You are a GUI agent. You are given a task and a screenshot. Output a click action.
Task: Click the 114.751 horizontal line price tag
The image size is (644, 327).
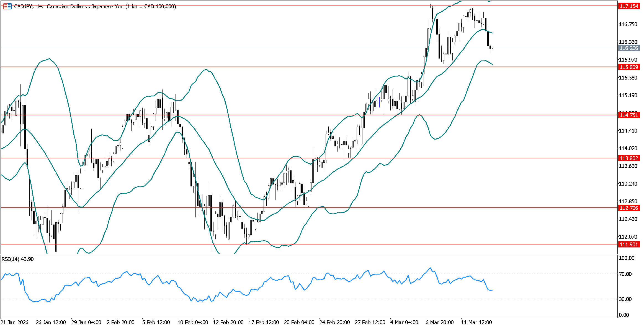pos(628,115)
